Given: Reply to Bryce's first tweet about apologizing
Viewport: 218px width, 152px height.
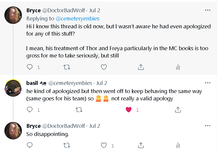Looking at the screenshot, I should point(30,67).
